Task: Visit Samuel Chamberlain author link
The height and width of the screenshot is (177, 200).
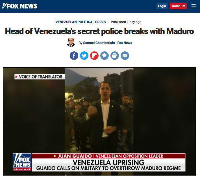Action: click(99, 43)
